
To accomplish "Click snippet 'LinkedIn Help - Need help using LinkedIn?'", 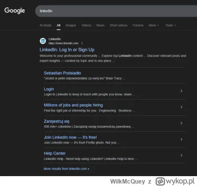I will click(x=91, y=159).
